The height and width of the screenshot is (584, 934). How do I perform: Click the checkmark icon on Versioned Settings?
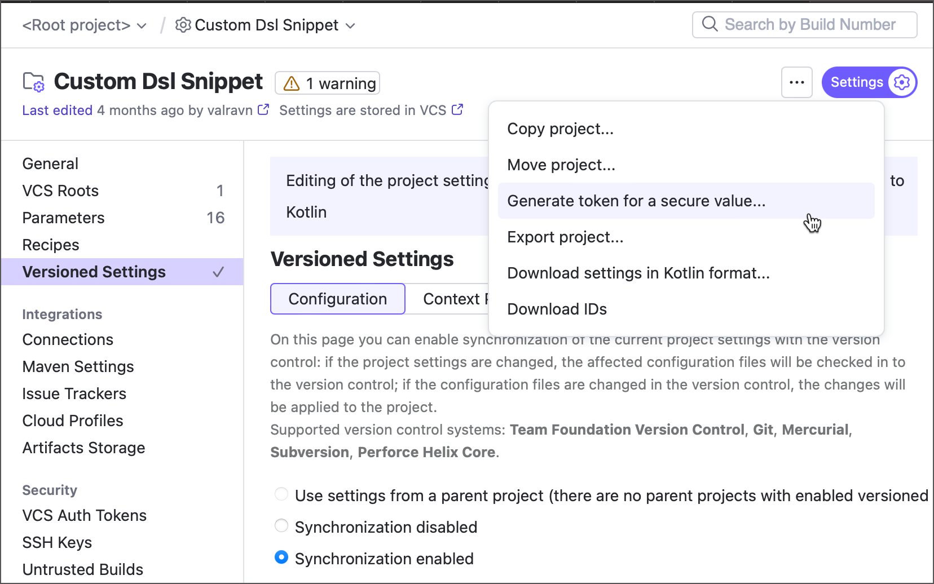[218, 272]
